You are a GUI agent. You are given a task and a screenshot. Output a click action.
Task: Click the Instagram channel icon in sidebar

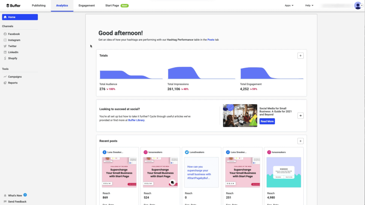coord(5,40)
